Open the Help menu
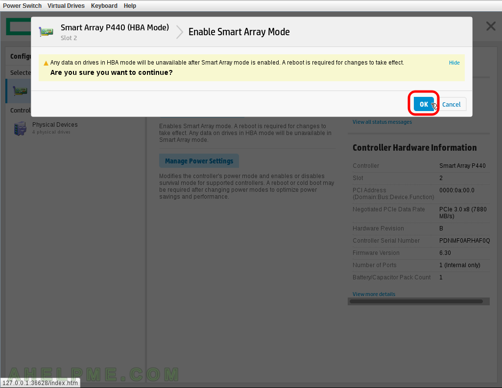502x388 pixels. 130,6
